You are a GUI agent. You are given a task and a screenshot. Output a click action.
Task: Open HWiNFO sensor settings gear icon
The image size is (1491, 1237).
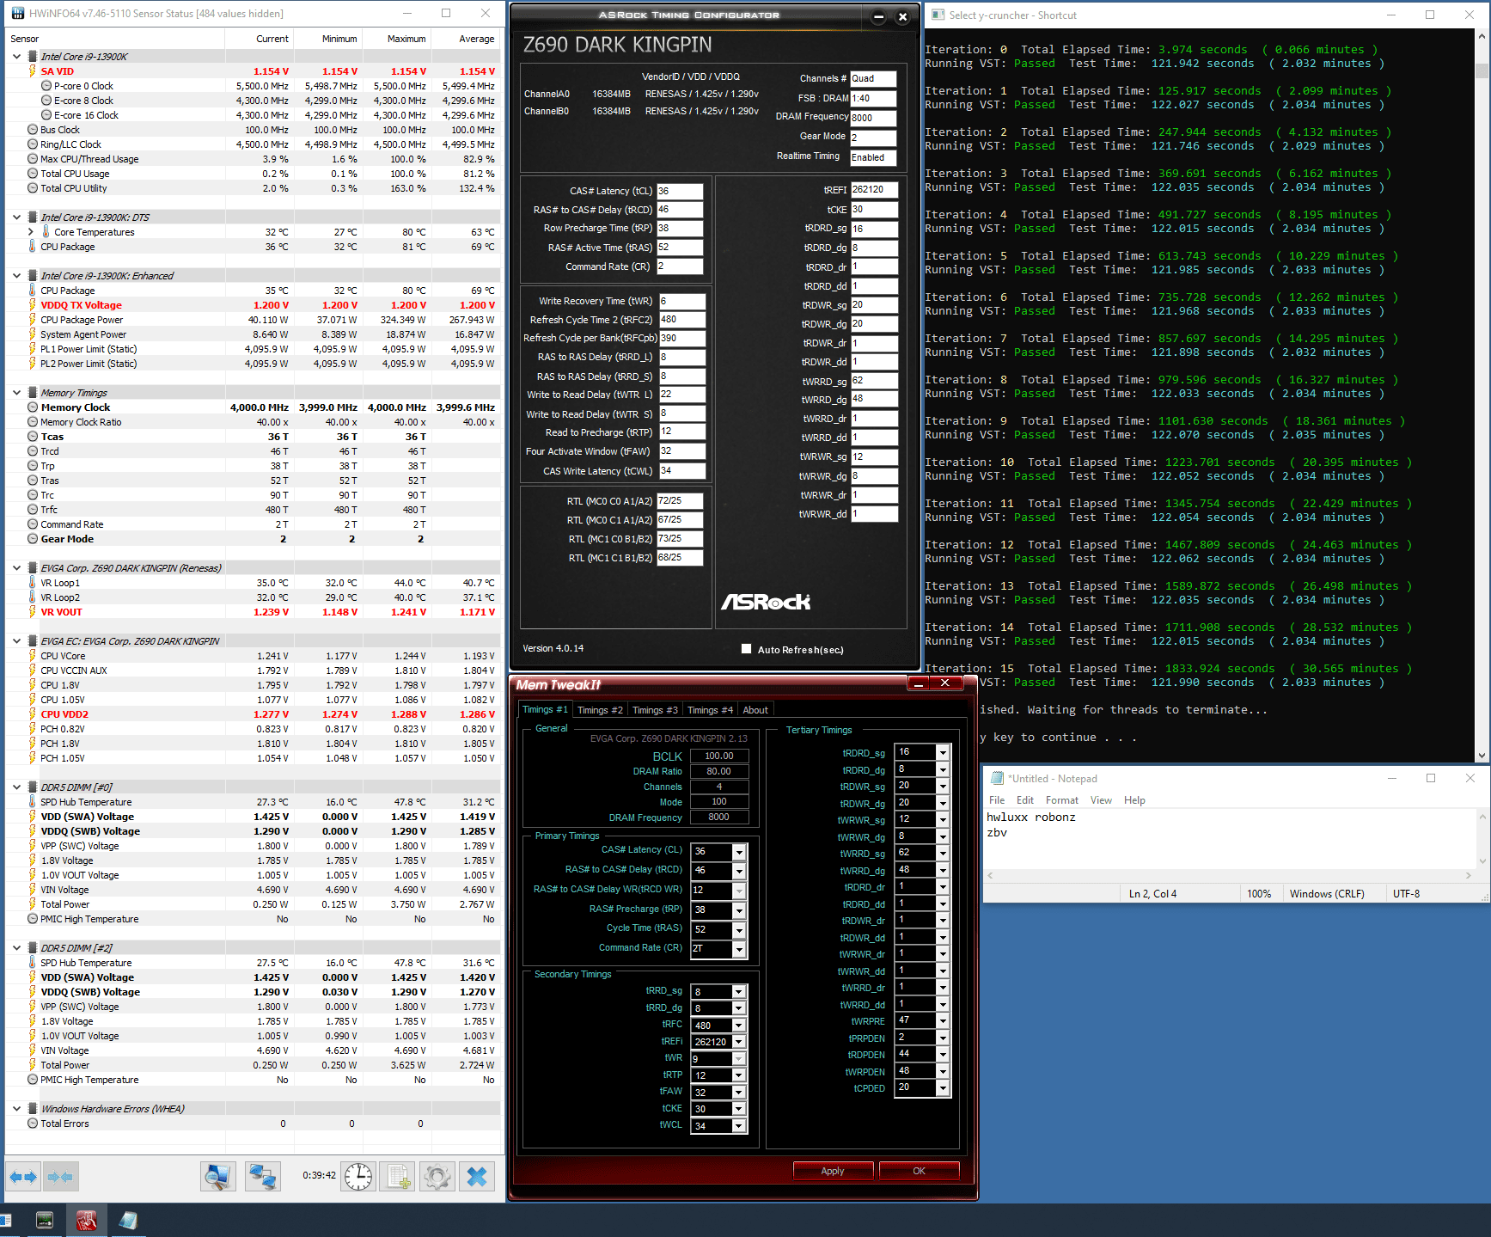(437, 1176)
